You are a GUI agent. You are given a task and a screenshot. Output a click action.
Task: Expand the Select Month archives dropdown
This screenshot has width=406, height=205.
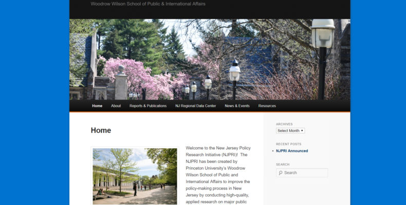(x=290, y=131)
